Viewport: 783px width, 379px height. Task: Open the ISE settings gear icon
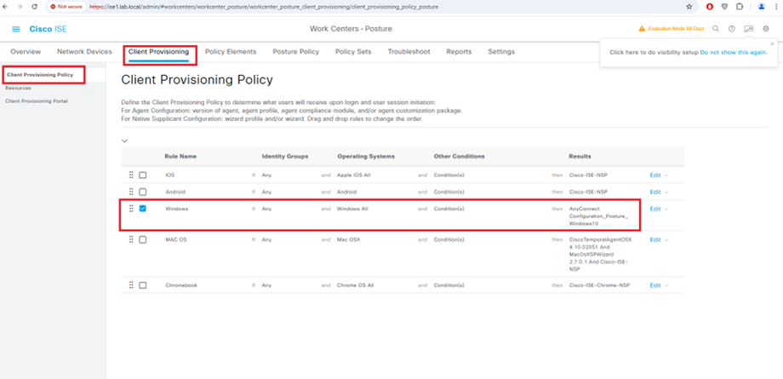pyautogui.click(x=766, y=29)
